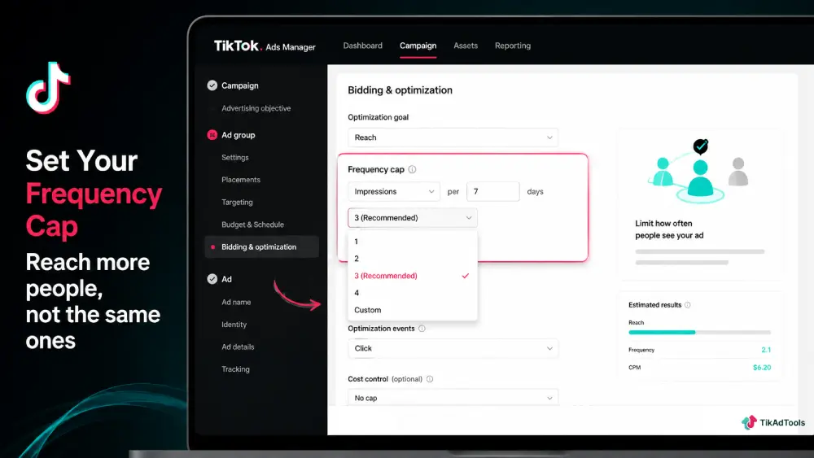Click the Bidding & optimization heading

[400, 90]
